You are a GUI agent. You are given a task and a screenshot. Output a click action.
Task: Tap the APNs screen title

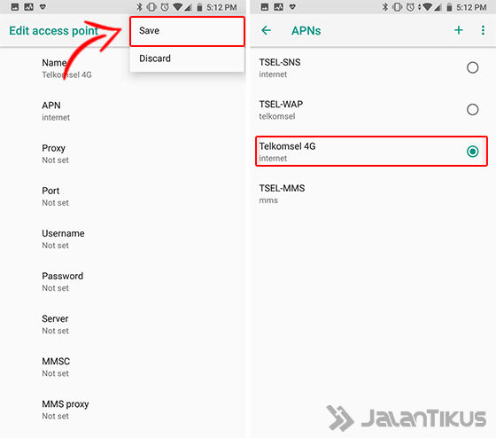point(306,31)
